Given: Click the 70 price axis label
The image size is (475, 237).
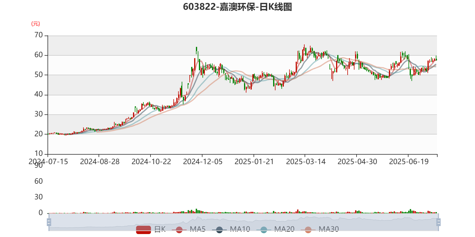Looking at the screenshot, I should pyautogui.click(x=39, y=35).
